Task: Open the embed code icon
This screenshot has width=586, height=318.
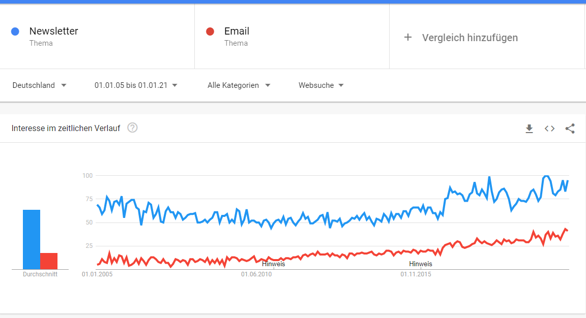Action: pos(549,129)
